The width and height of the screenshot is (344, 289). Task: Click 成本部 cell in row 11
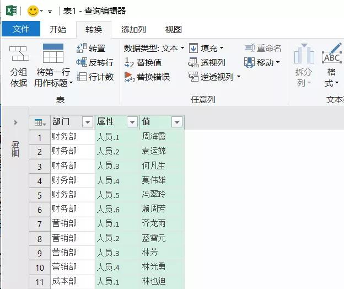73,281
